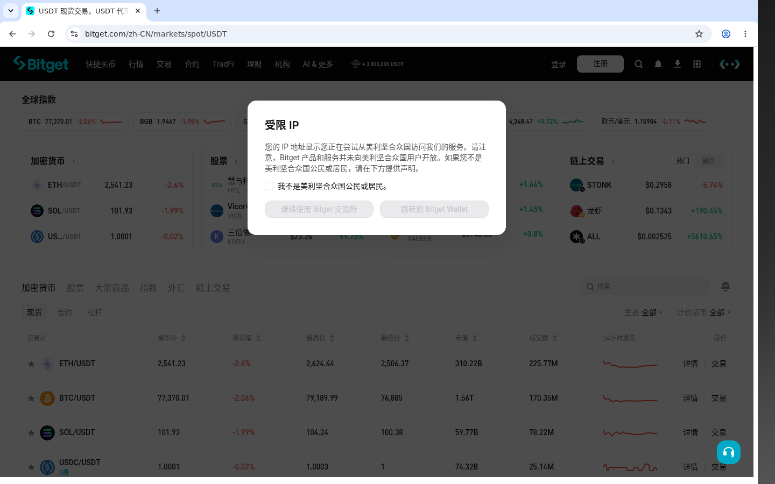Reload the page
Viewport: 775px width, 484px height.
51,34
